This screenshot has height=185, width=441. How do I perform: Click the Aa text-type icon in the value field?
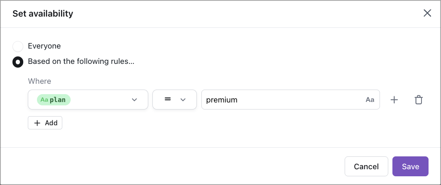(370, 100)
